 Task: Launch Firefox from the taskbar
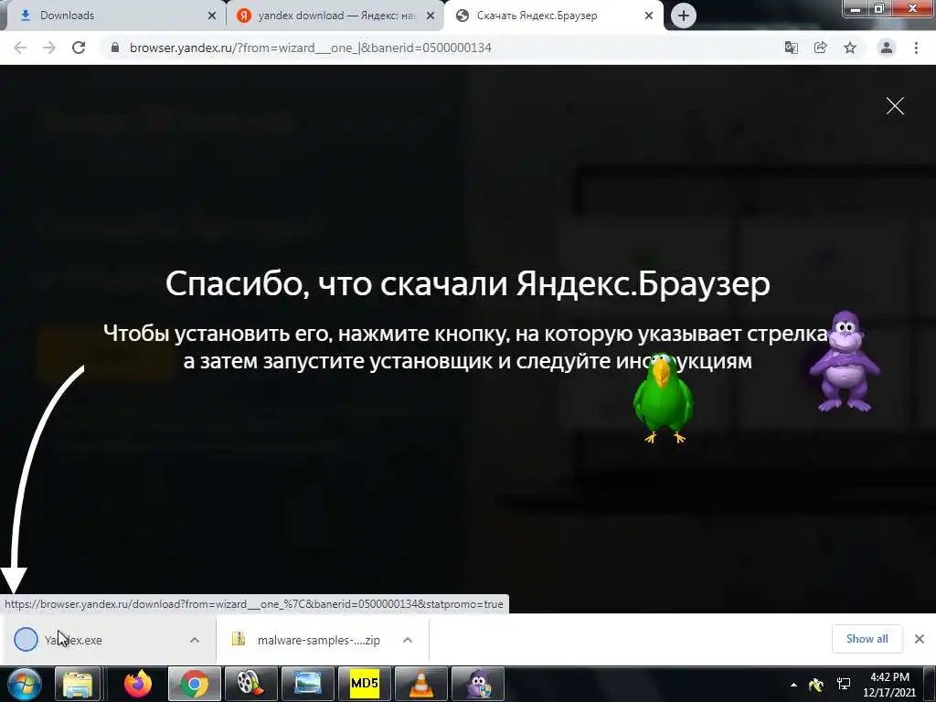pos(138,684)
